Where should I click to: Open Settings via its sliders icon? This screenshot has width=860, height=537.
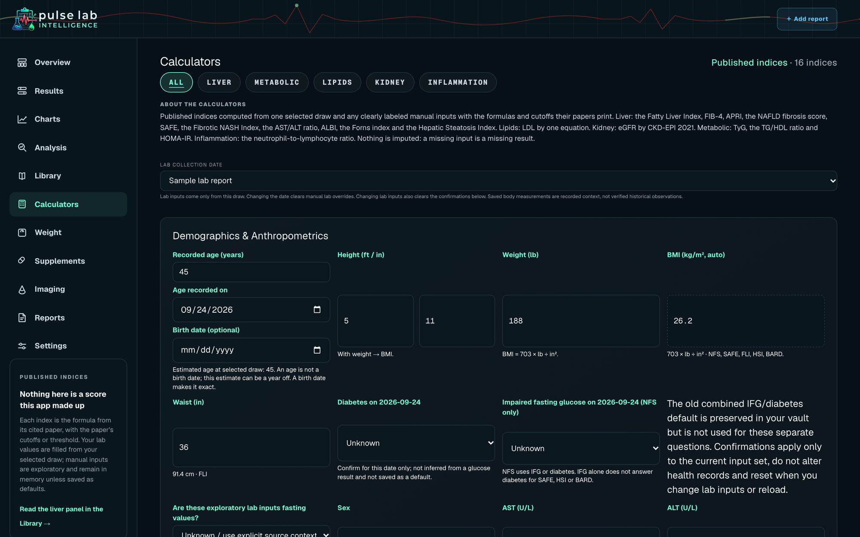point(22,346)
